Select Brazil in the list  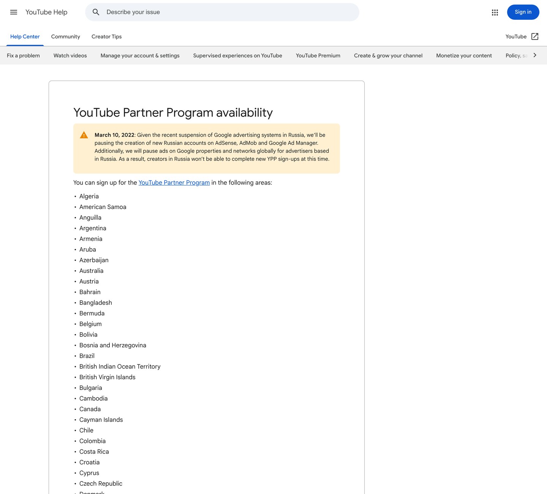point(87,356)
